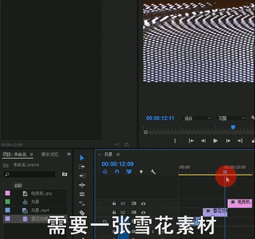Close the 风暴 sequence tab
Image resolution: width=255 pixels, height=239 pixels.
tap(100, 155)
